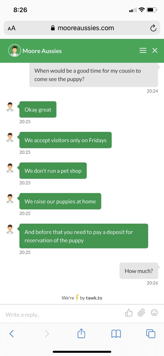Open Safari bookmarks book icon

(x=116, y=334)
